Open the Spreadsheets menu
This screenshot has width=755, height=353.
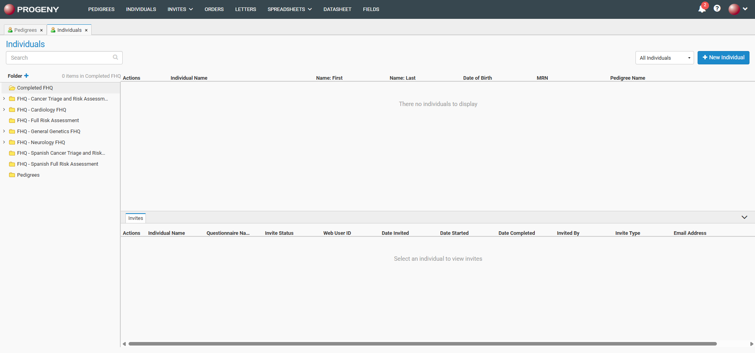(x=289, y=9)
